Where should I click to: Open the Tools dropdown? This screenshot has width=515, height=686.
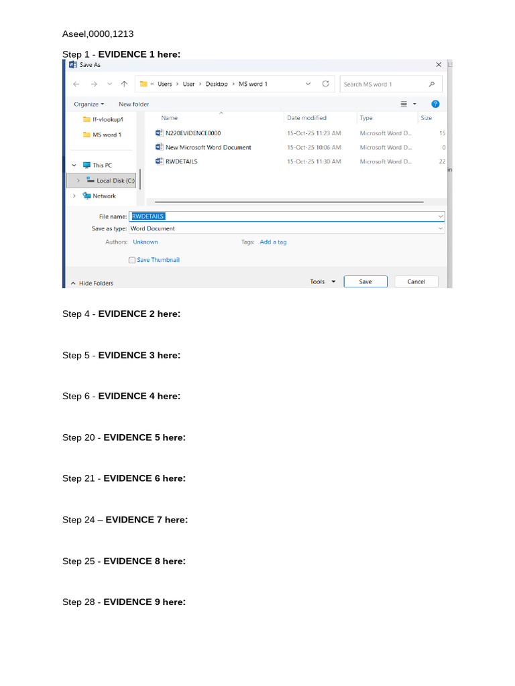(x=323, y=282)
